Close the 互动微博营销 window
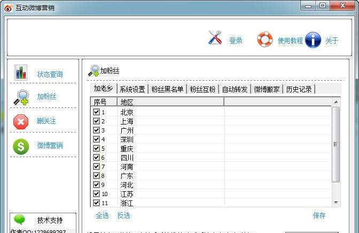This screenshot has height=233, width=359. click(342, 6)
